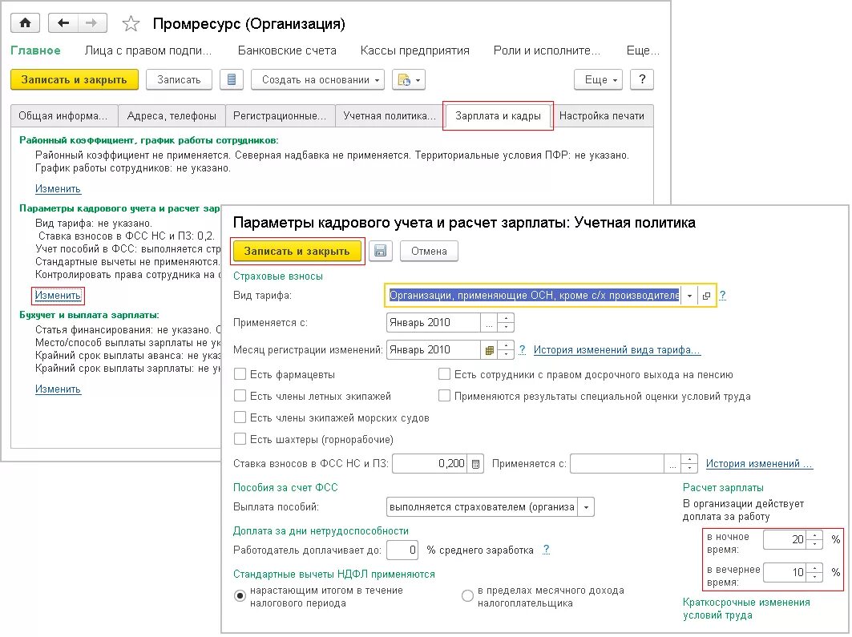Click Записать и закрыть in organization window

tap(75, 80)
